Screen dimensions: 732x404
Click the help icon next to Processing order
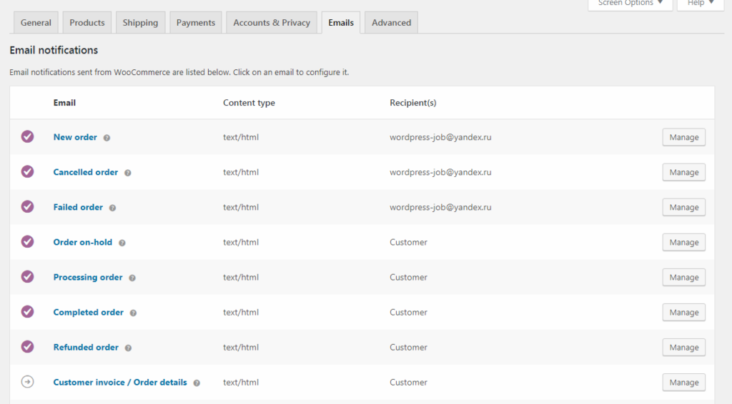pos(132,278)
